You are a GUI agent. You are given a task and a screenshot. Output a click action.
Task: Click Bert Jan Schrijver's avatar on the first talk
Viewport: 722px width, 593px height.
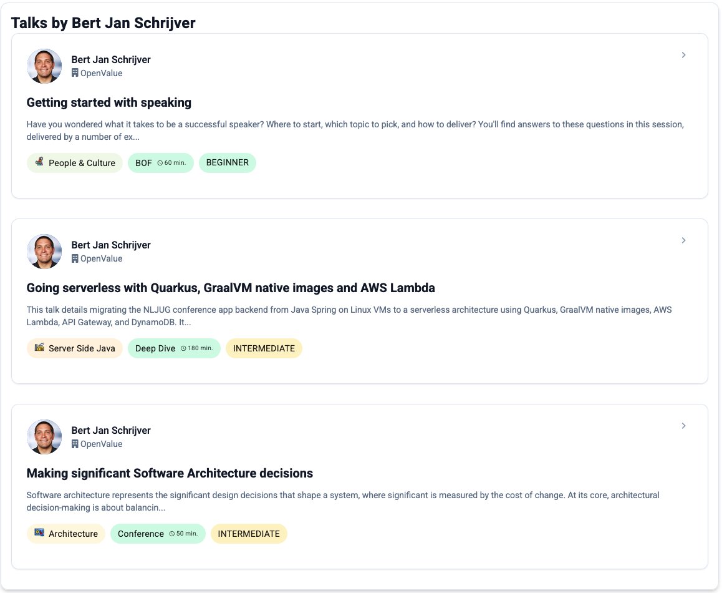[44, 66]
